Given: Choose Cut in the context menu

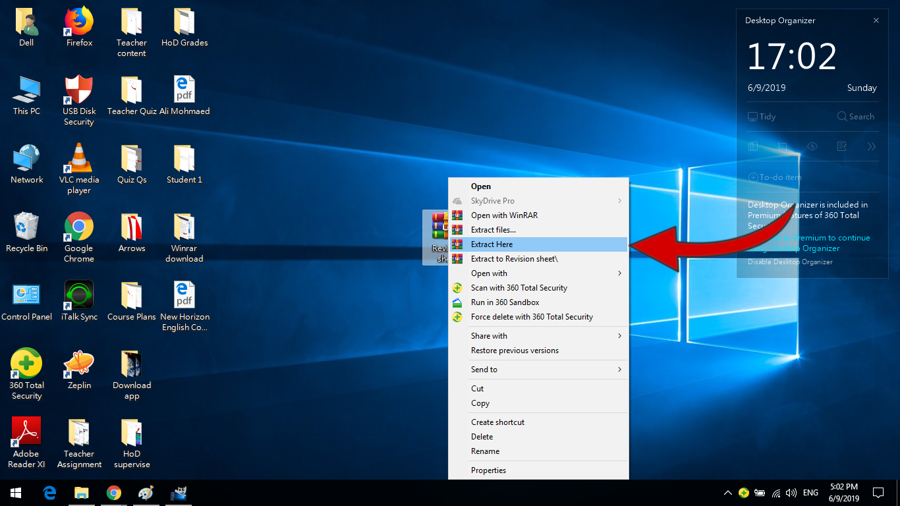Looking at the screenshot, I should click(x=538, y=389).
